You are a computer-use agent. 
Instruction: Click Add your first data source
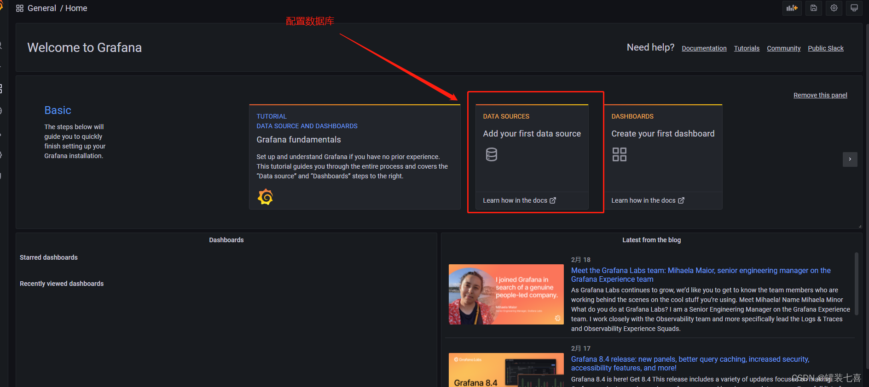[532, 134]
